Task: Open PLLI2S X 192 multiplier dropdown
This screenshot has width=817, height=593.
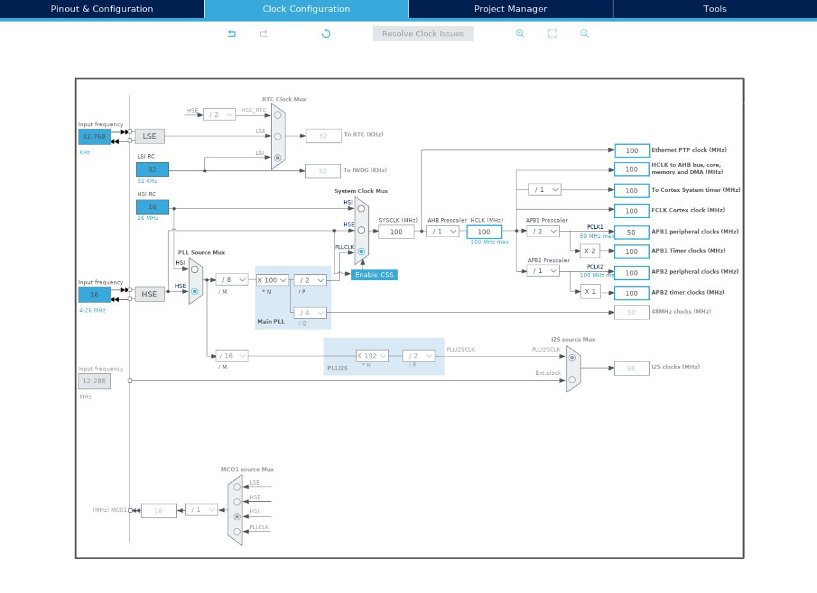Action: [373, 356]
